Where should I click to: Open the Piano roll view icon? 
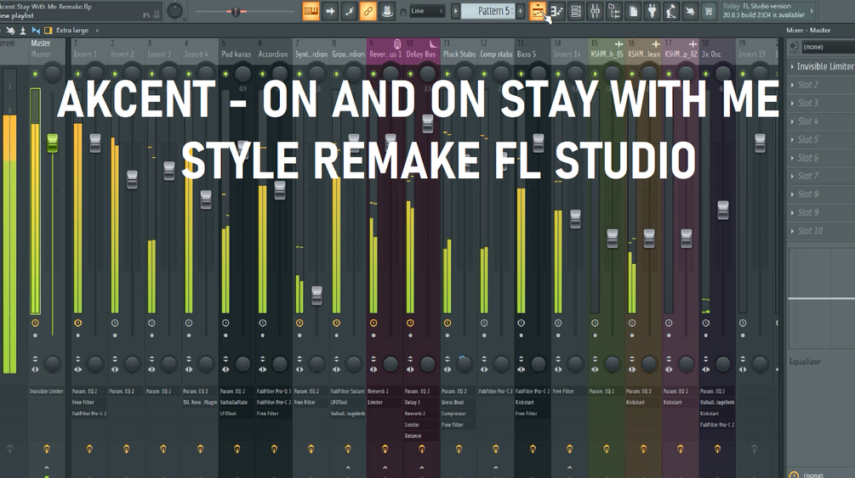tap(556, 11)
